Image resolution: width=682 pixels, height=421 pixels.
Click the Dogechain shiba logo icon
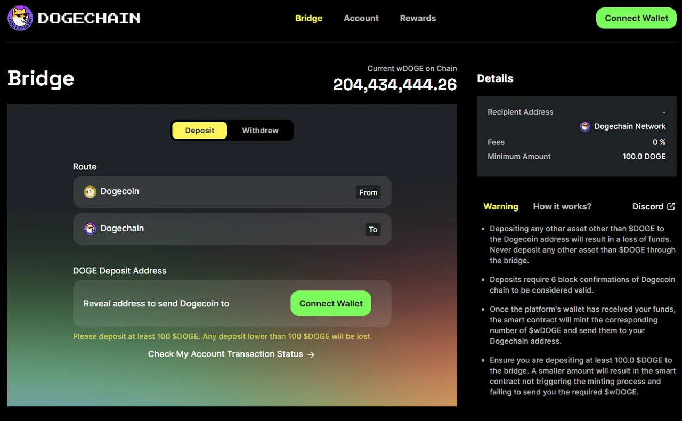coord(20,18)
